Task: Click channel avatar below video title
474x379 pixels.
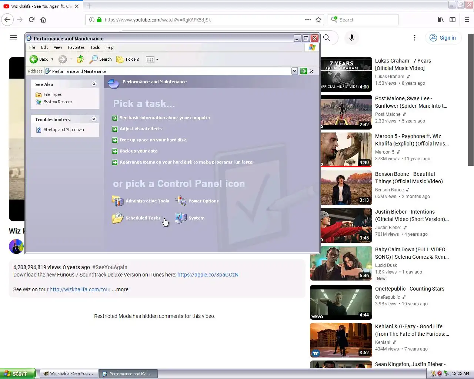Action: click(x=16, y=246)
